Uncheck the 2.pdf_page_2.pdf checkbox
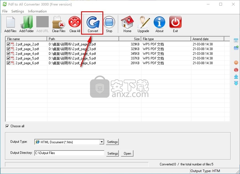The image size is (240, 174). tap(8, 44)
